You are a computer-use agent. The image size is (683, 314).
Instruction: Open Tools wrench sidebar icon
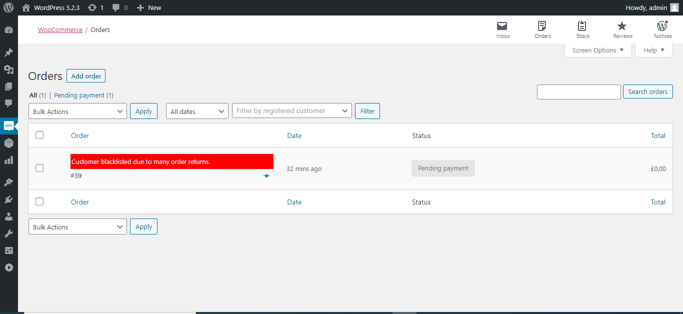(x=8, y=233)
